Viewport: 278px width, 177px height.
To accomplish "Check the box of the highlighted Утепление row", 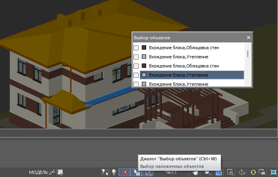I will point(136,75).
